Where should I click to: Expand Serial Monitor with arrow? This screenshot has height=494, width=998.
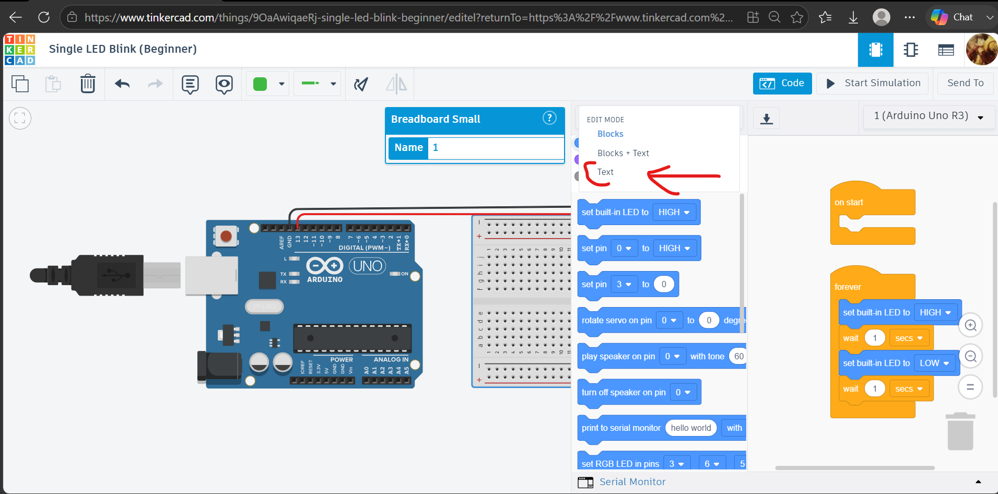point(978,482)
